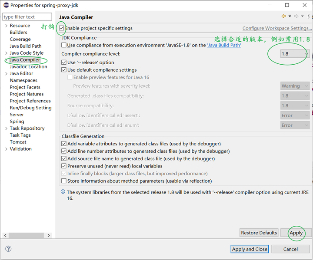Viewport: 313px width, 260px height.
Task: Open the three-dot view menu icon
Action: (x=308, y=16)
